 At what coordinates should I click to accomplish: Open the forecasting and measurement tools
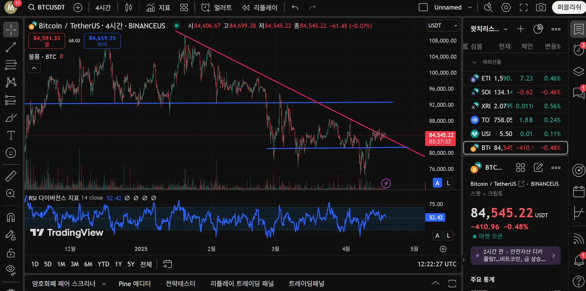pos(11,100)
